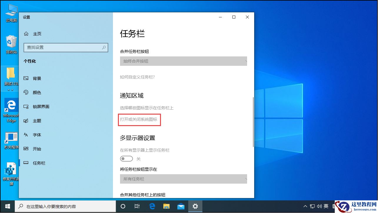Click the speaker icon in the system tray
The height and width of the screenshot is (213, 378).
pos(320,206)
